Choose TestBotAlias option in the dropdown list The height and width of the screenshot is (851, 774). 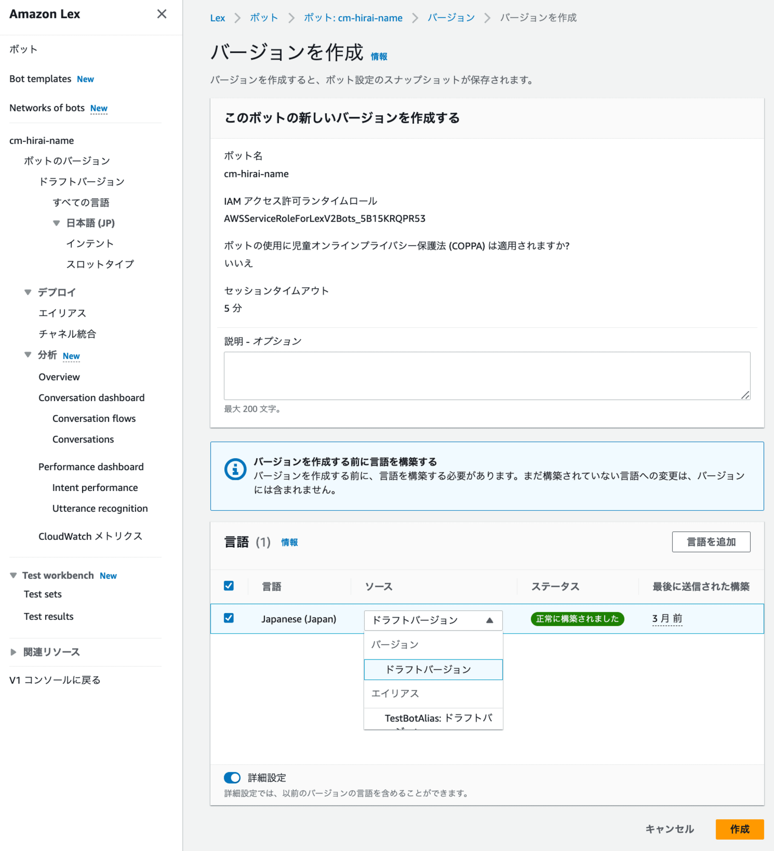click(433, 719)
